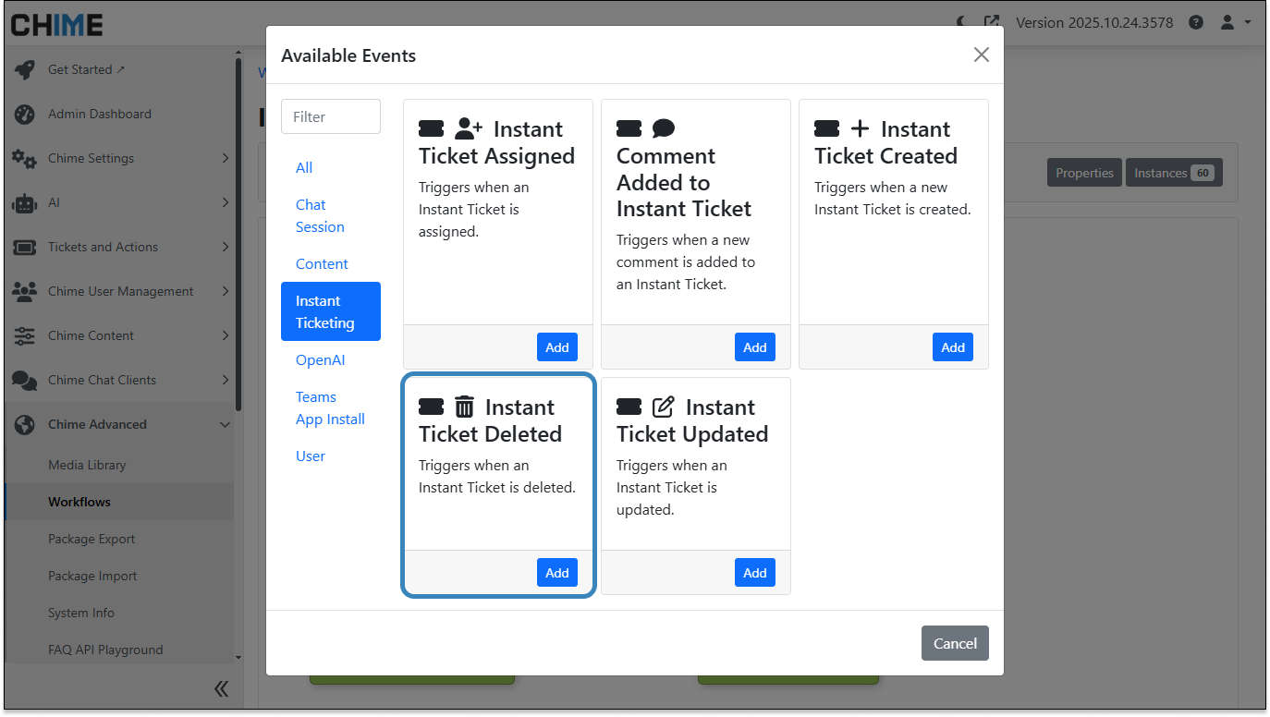Click the Chime Chat Clients bubbles icon
Viewport: 1270px width, 717px height.
(x=25, y=380)
